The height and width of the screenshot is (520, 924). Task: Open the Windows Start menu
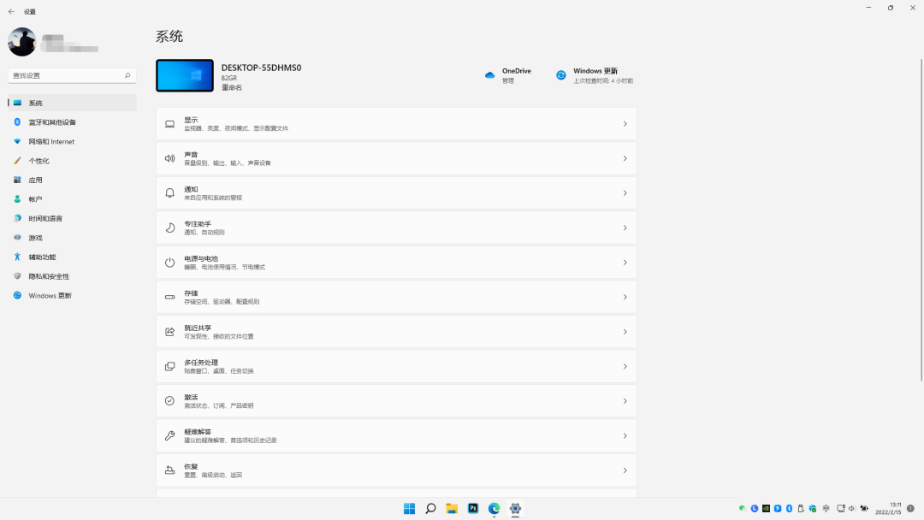(x=410, y=508)
